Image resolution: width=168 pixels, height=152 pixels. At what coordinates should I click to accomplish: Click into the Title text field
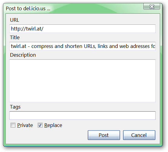pyautogui.click(x=82, y=46)
